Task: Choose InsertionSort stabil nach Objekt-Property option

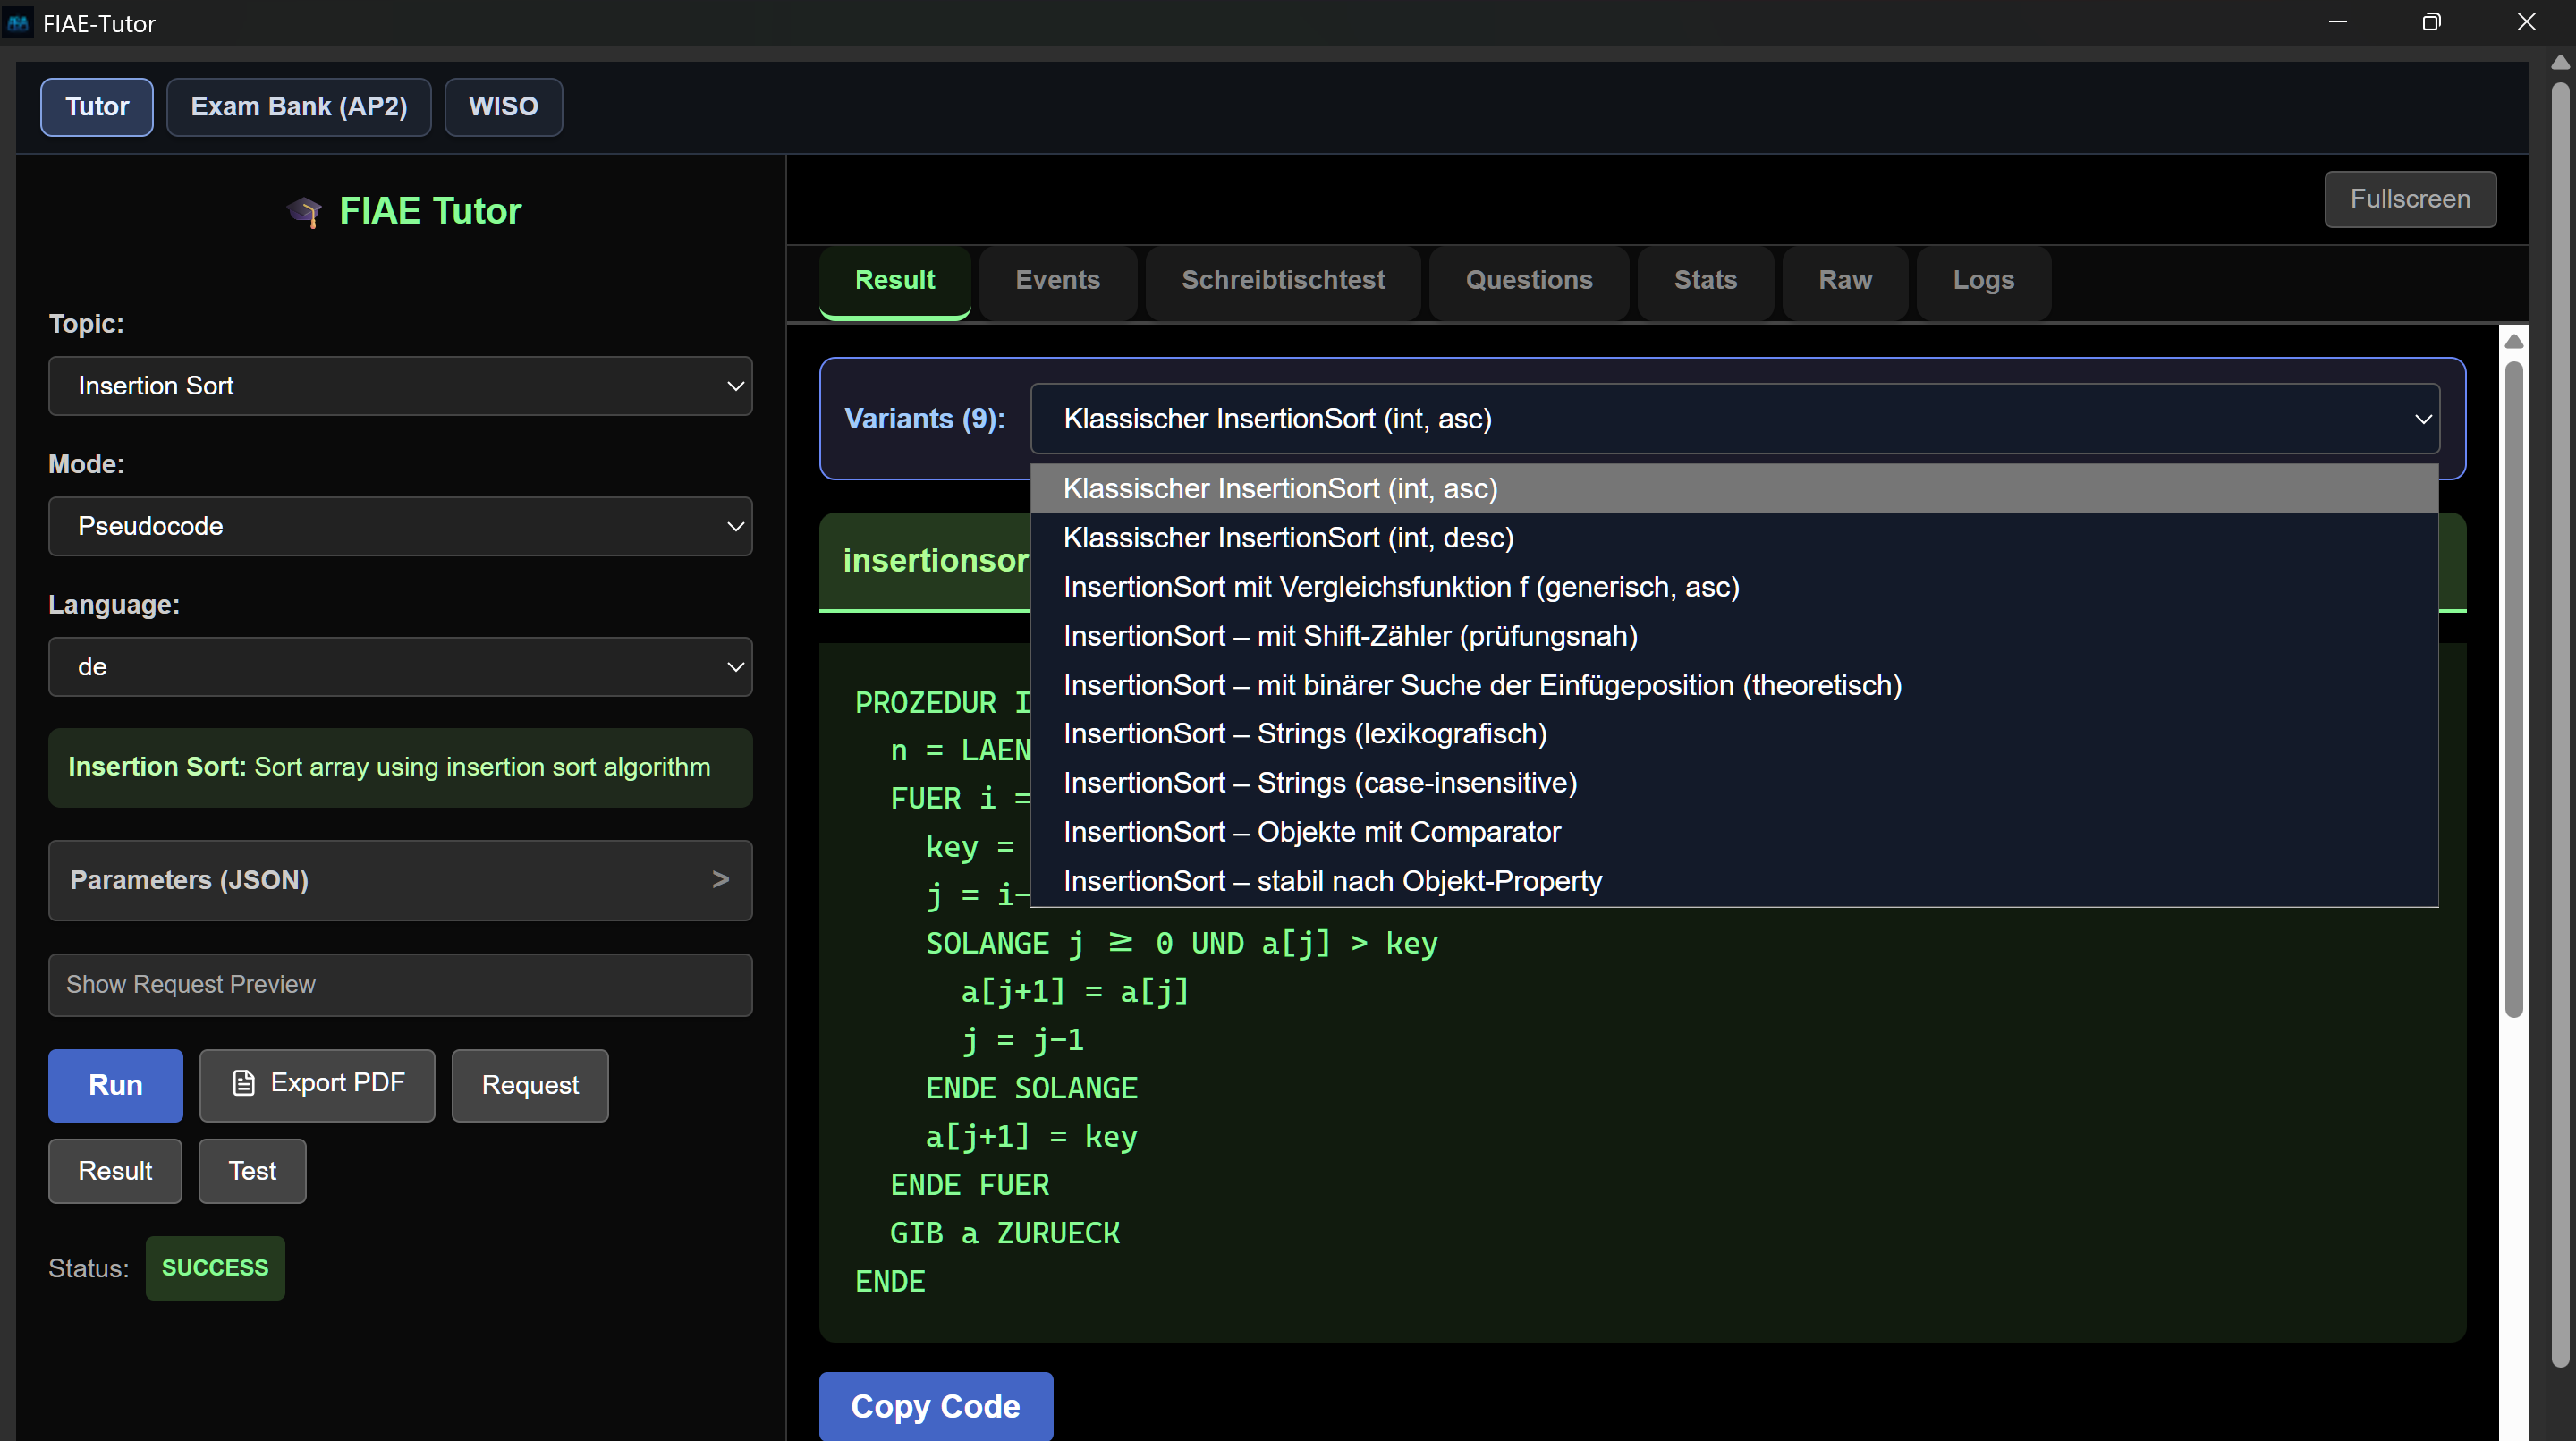Action: 1734,881
